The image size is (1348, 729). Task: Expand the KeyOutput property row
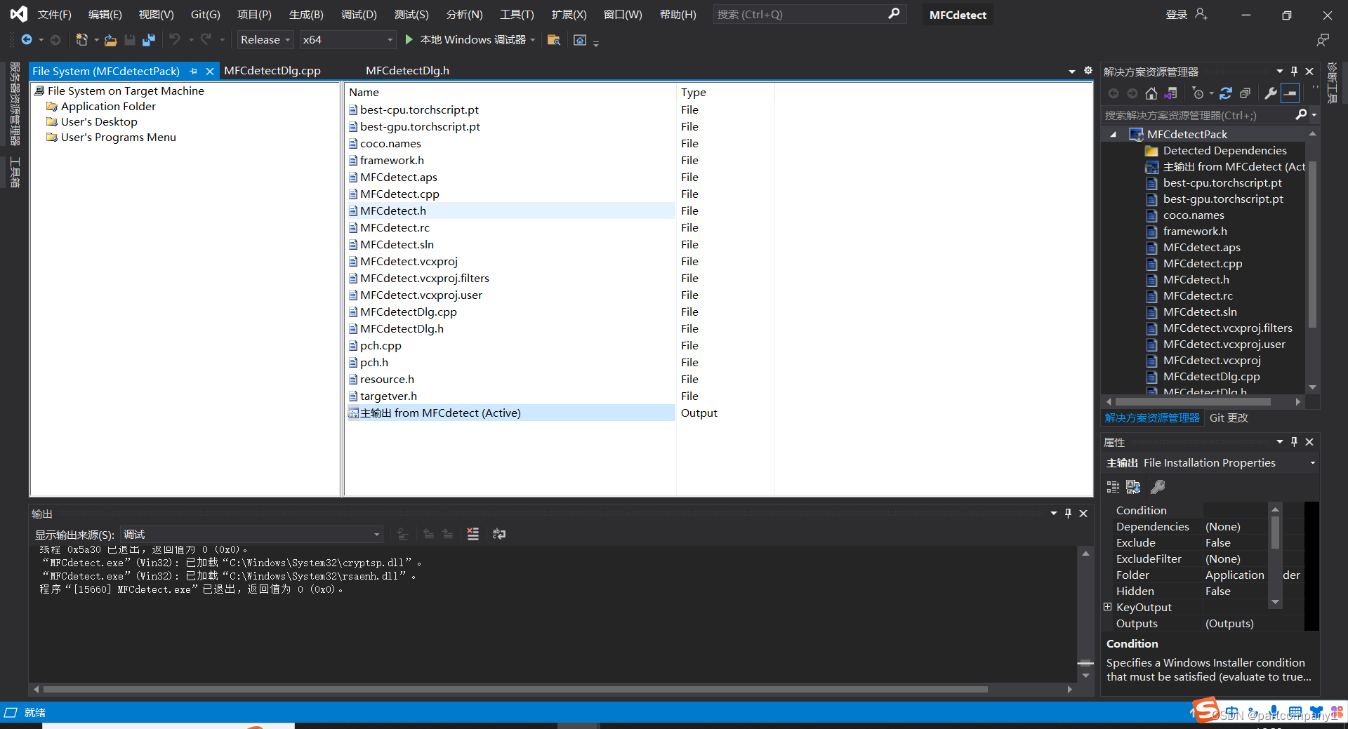pos(1108,607)
